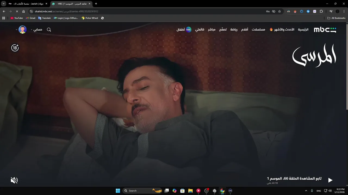Image resolution: width=348 pixels, height=195 pixels.
Task: Switch the ENG input language indicator
Action: pos(319,191)
